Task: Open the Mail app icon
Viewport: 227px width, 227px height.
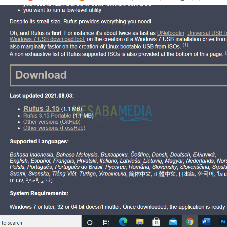Action: [x=173, y=222]
